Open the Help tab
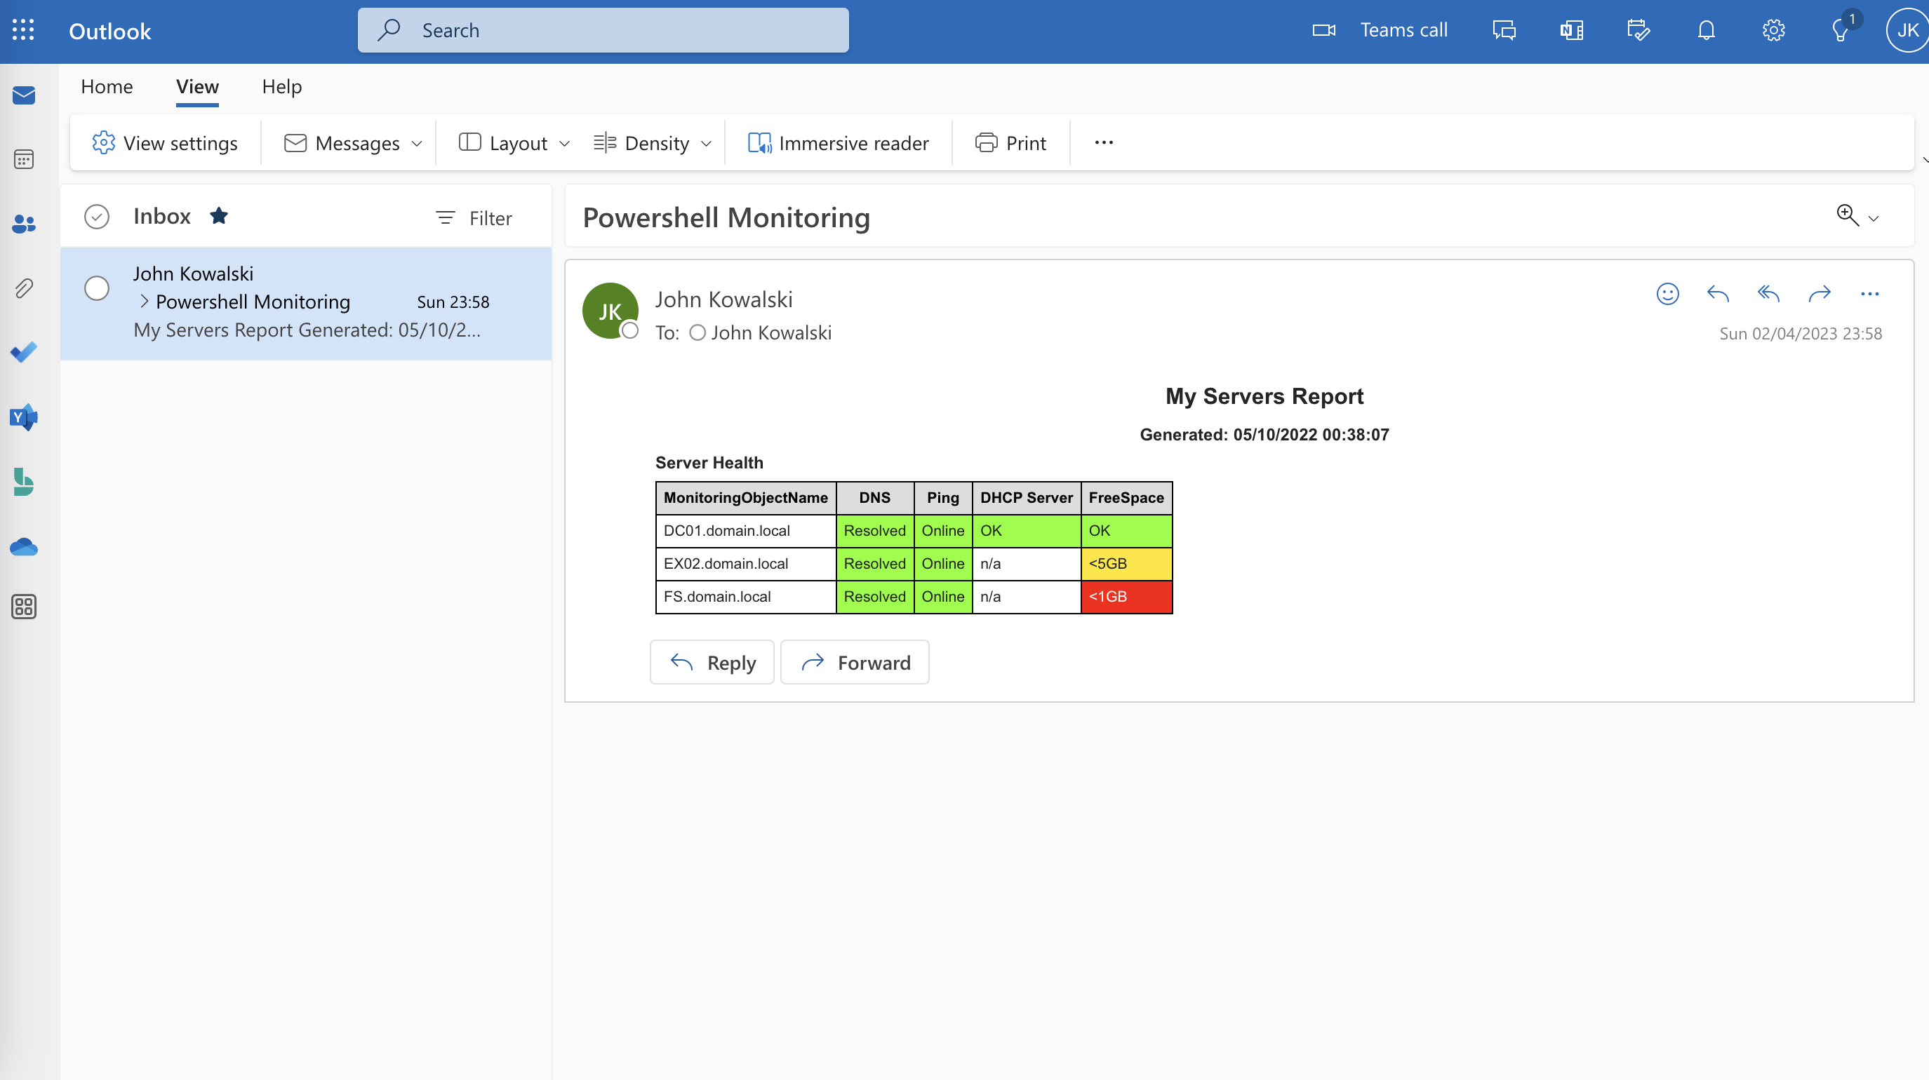Viewport: 1929px width, 1080px height. [x=281, y=87]
